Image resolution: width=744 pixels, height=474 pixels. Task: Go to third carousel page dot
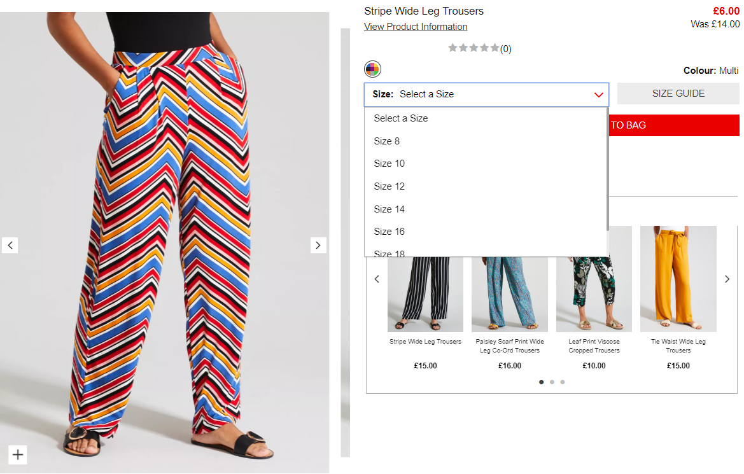coord(563,382)
